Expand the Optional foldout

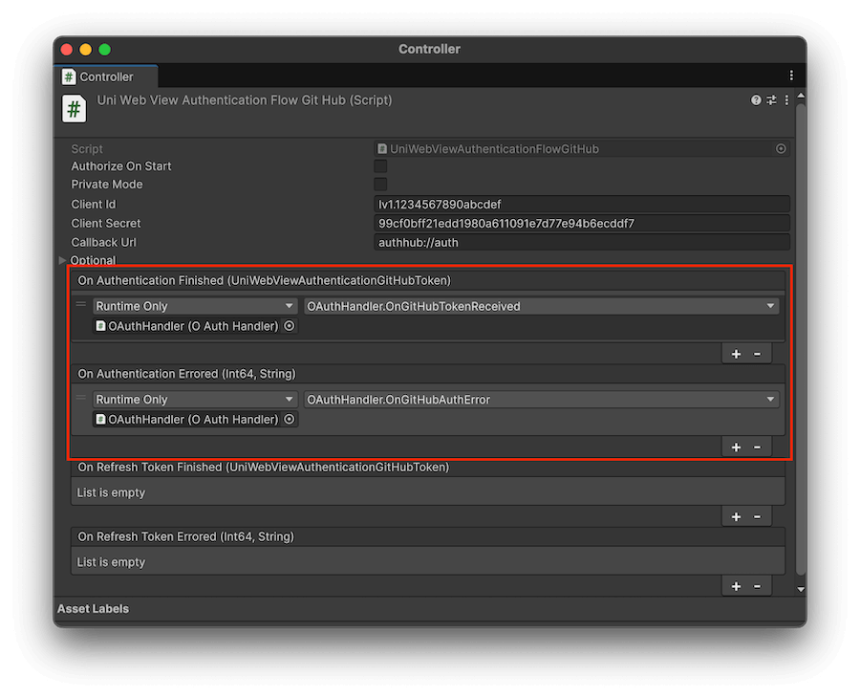coord(64,260)
